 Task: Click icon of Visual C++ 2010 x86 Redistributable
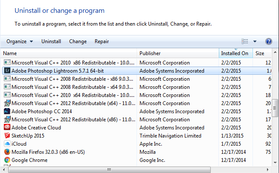point(7,62)
